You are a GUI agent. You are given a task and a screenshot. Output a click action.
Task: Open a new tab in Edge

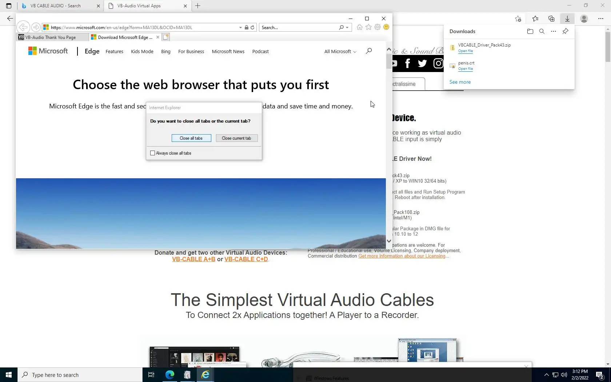(198, 6)
